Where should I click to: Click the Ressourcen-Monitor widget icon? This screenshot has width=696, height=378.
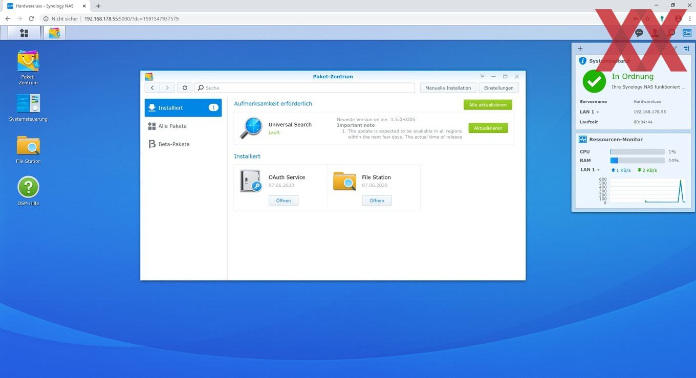[x=582, y=139]
